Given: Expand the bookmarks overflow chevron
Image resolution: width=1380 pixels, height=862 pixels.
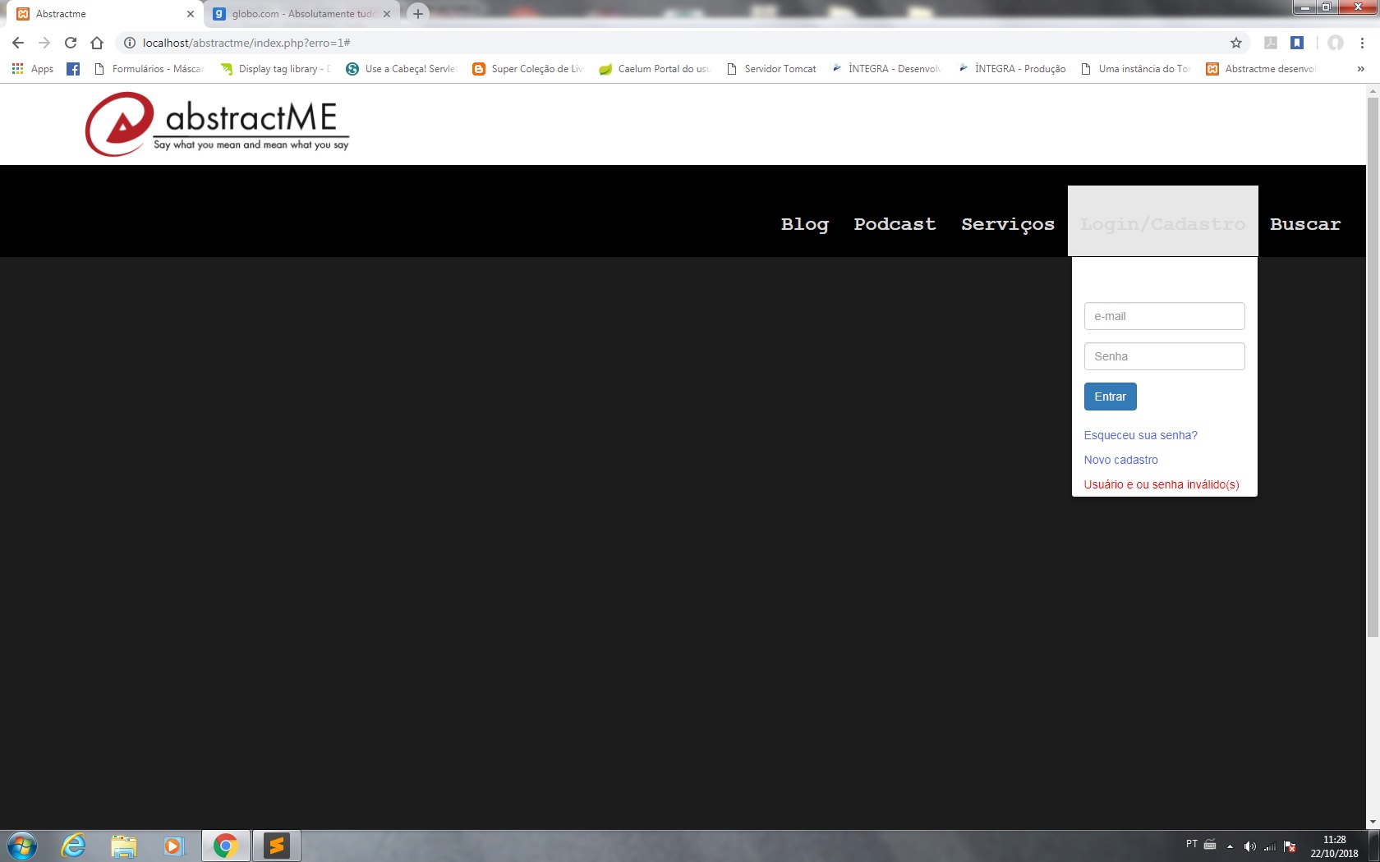Looking at the screenshot, I should (1360, 69).
